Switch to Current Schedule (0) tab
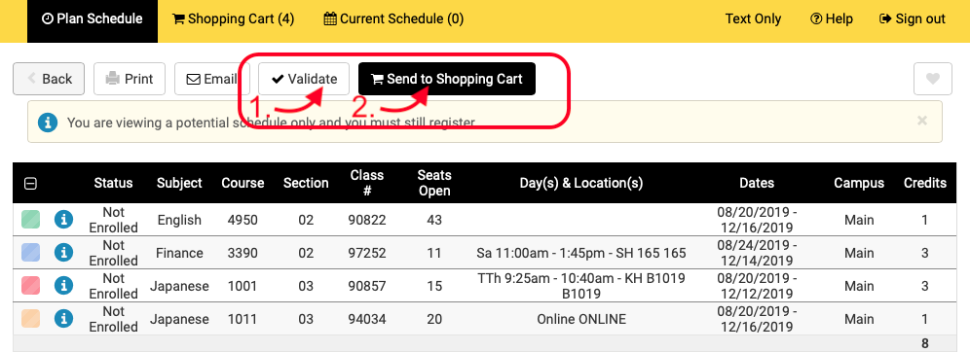Screen dimensions: 970x352 click(393, 19)
